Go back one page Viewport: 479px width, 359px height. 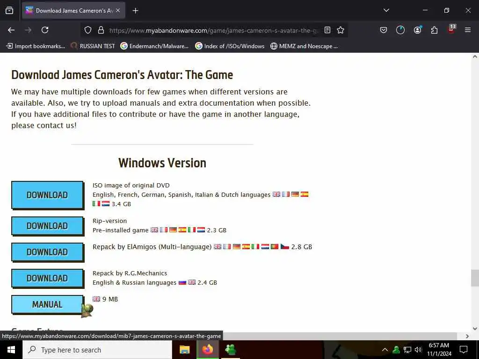[11, 30]
